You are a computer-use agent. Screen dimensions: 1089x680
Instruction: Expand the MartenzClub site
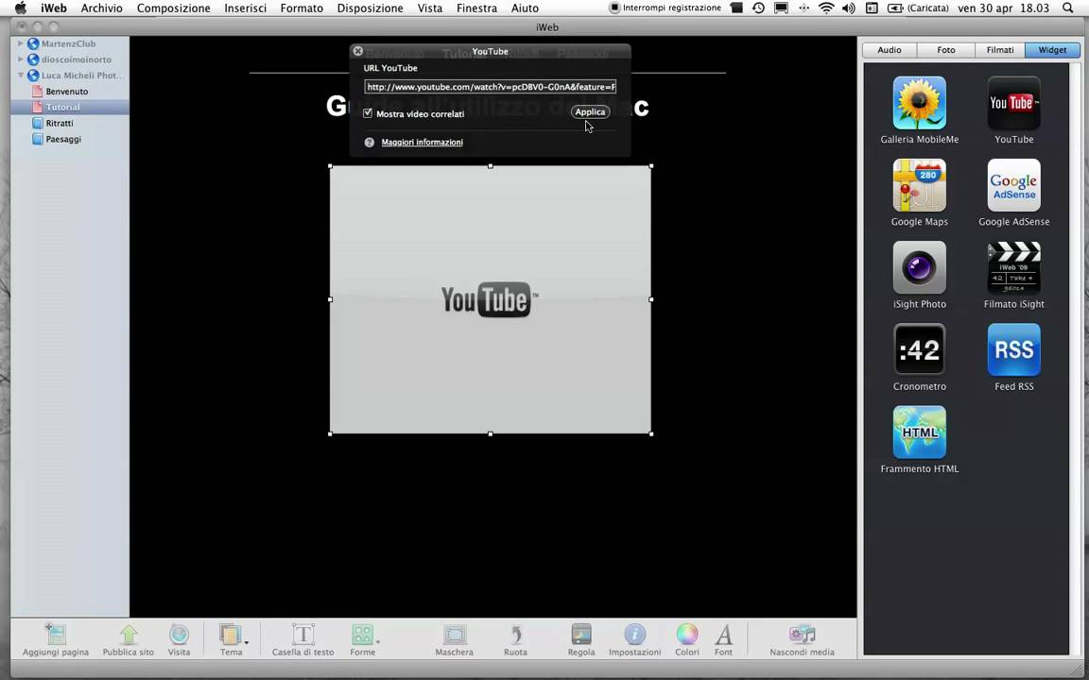(21, 43)
